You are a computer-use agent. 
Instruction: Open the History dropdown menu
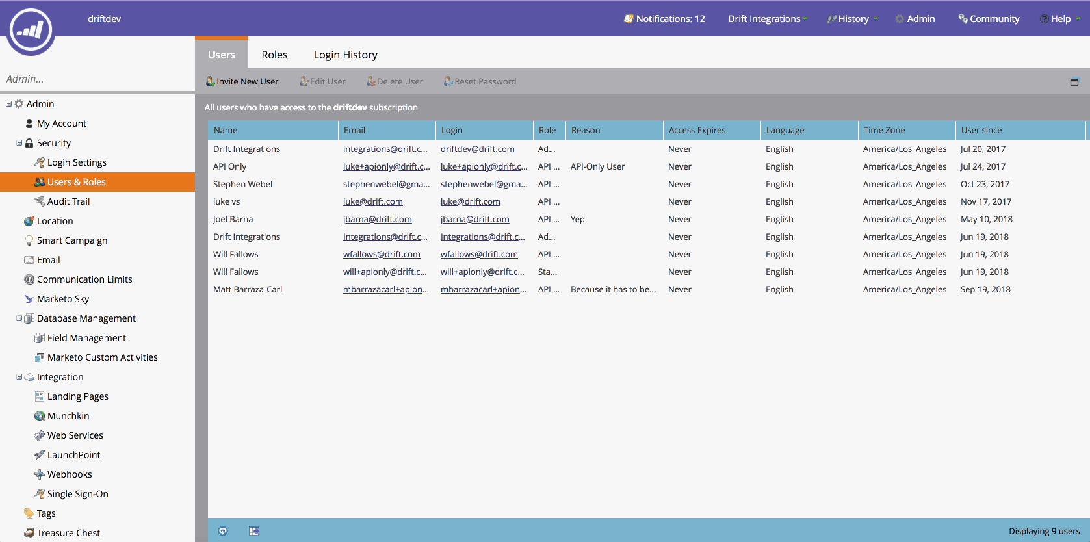[x=852, y=19]
